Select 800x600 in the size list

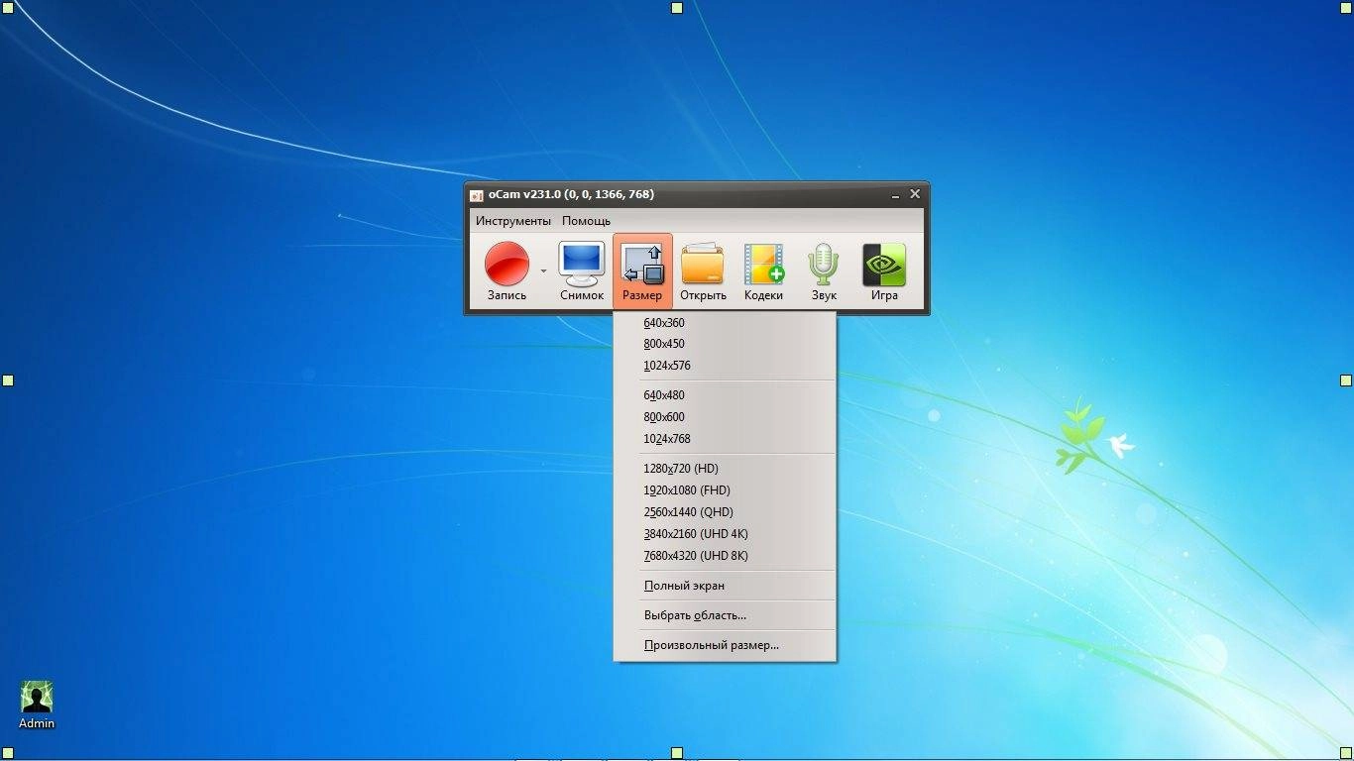click(x=725, y=417)
